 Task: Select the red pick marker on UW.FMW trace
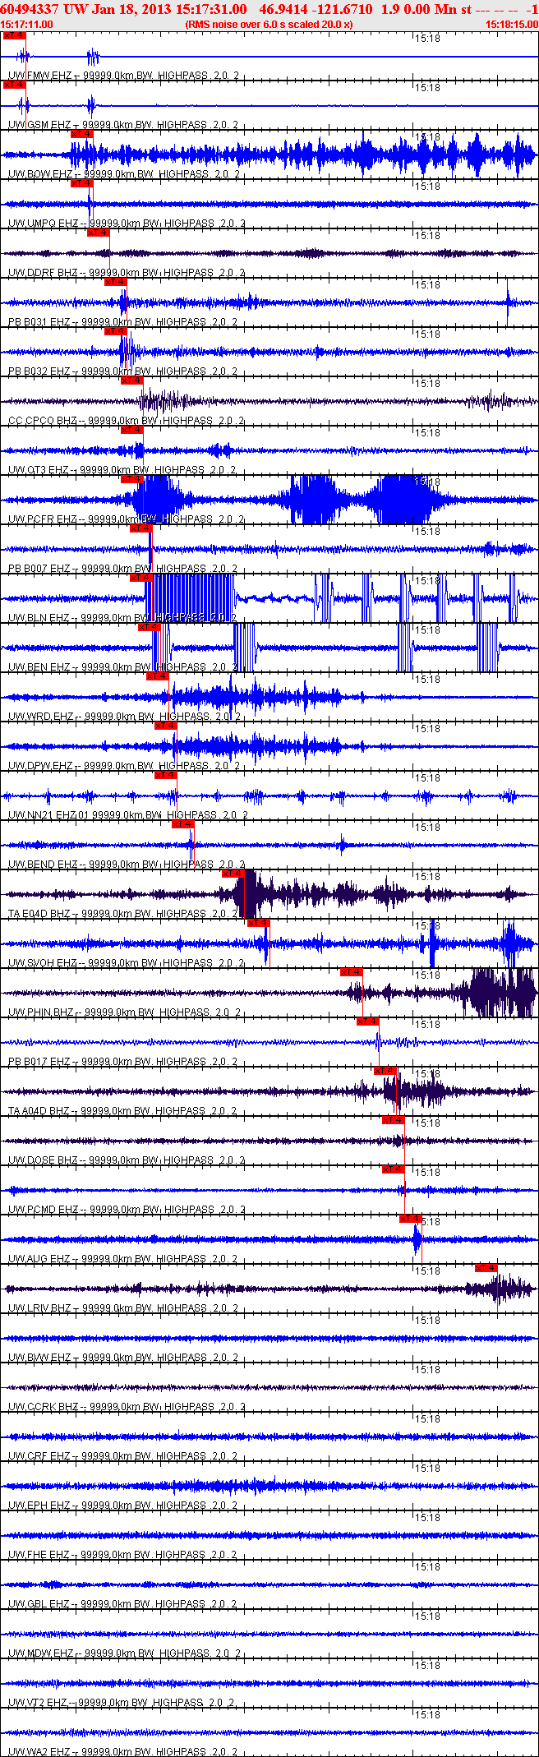15,35
